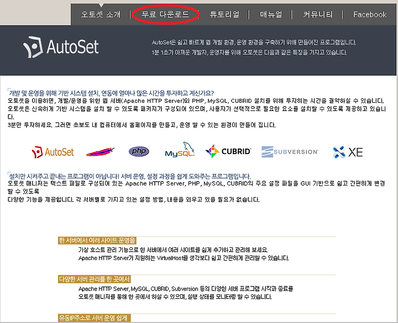
Task: Click the line starting 오토셋을 이용하면
Action: (196, 100)
